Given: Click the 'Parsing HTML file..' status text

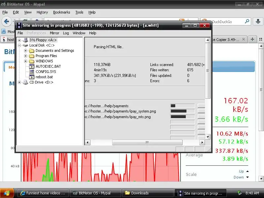Looking at the screenshot, I should click(109, 47).
